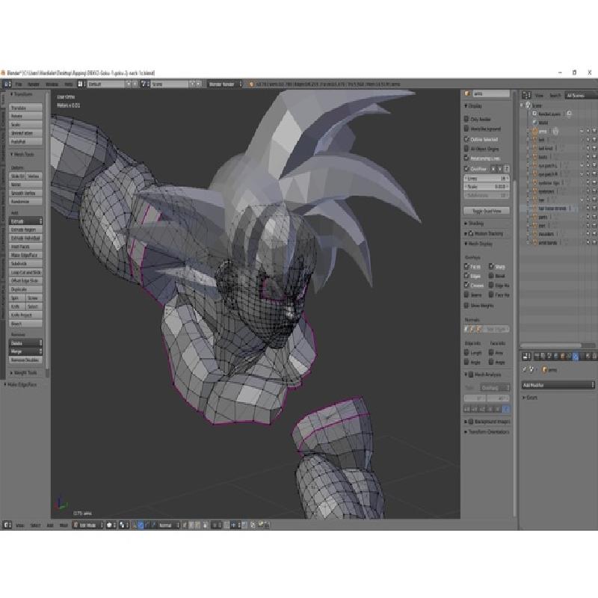Enable the Seams overlay checkbox
This screenshot has height=598, width=598.
pyautogui.click(x=466, y=295)
